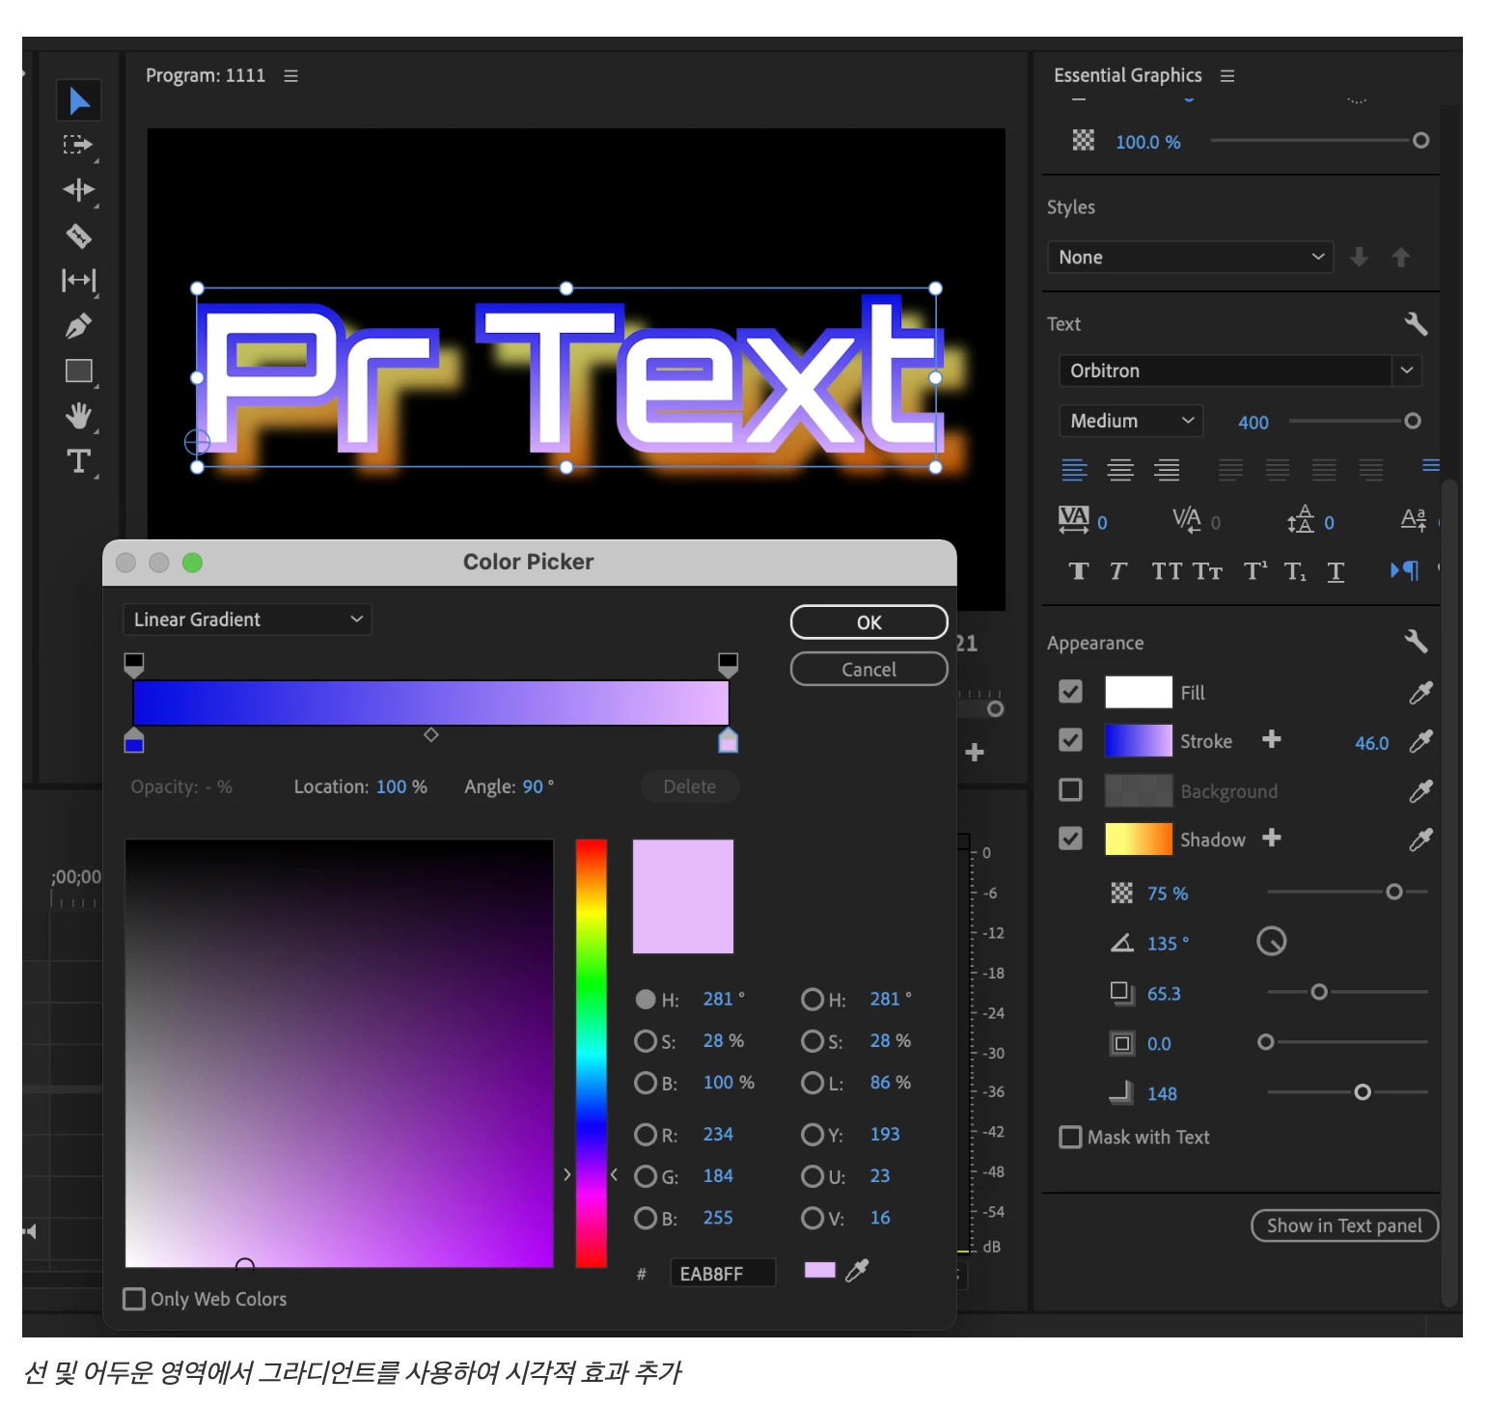This screenshot has height=1405, width=1488.
Task: Use eyedropper for Fill color
Action: click(x=1420, y=692)
